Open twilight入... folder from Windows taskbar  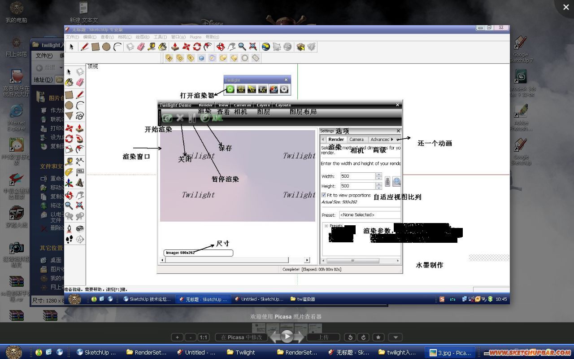click(397, 352)
